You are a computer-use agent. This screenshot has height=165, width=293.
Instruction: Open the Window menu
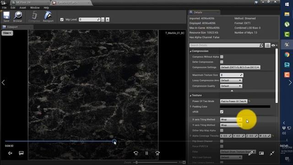pos(35,8)
